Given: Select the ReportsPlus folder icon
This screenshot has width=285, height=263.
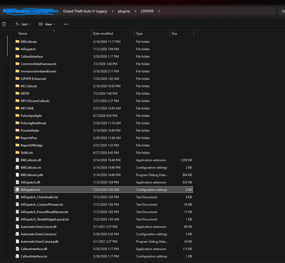Looking at the screenshot, I should (17, 138).
